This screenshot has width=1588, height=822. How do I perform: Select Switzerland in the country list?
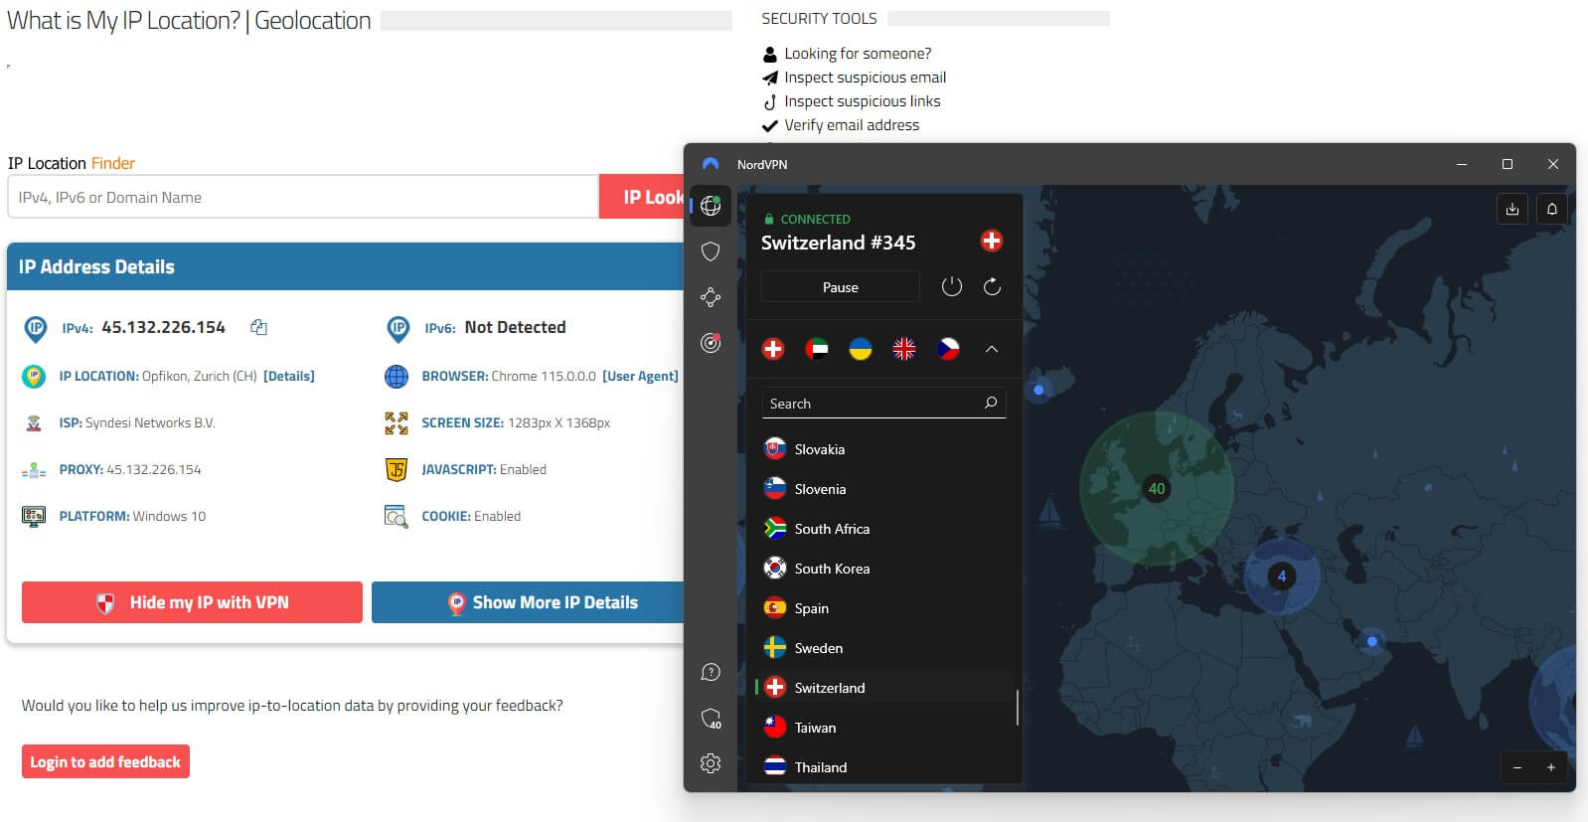tap(883, 688)
